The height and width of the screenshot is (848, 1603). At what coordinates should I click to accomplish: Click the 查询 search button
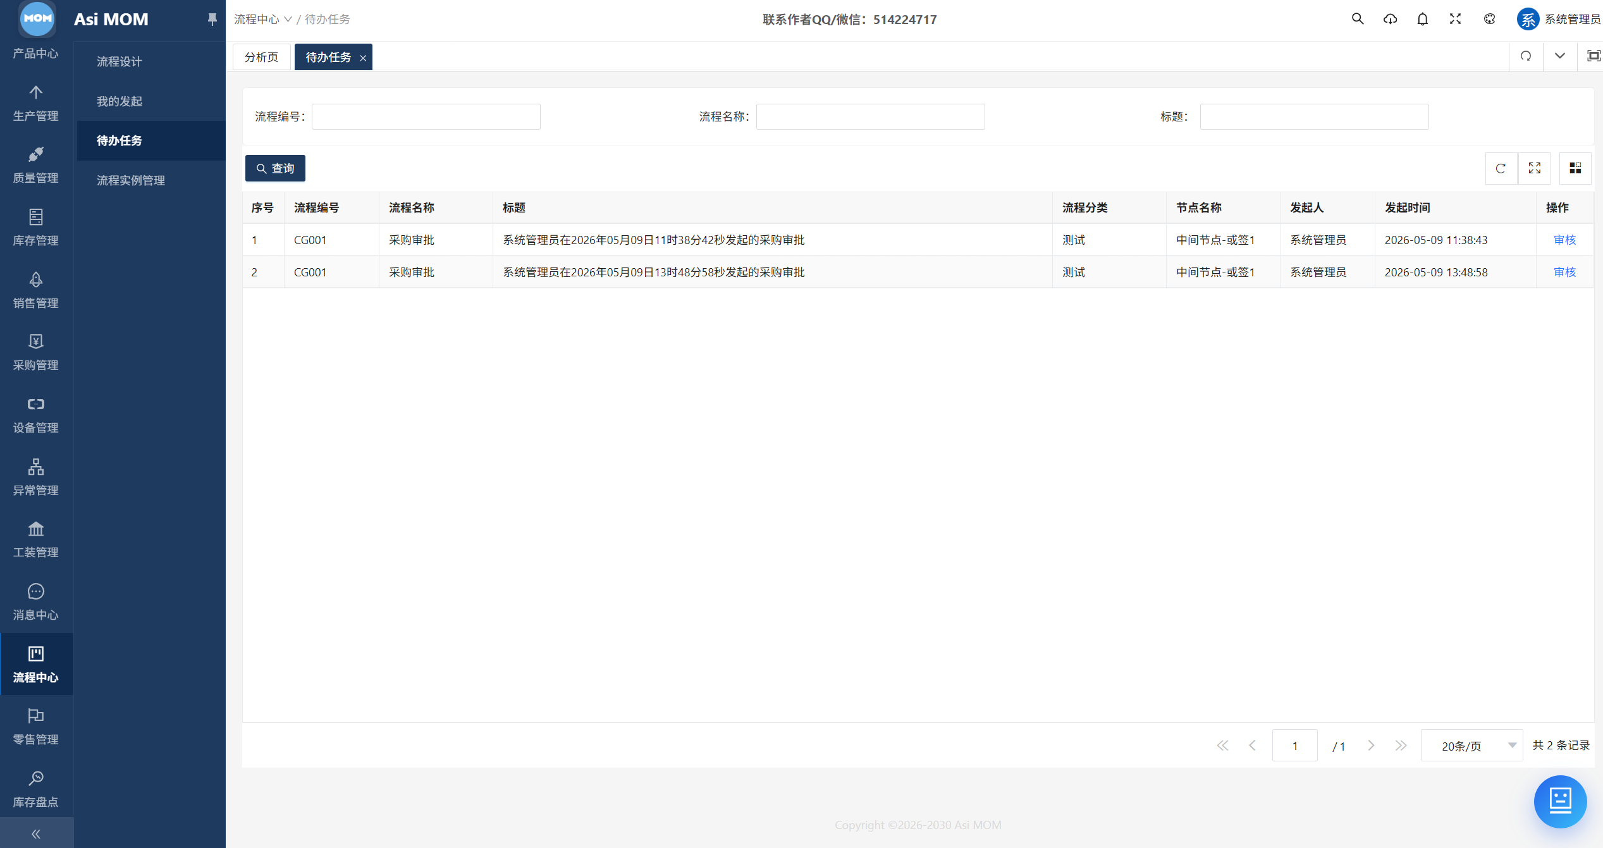point(275,168)
